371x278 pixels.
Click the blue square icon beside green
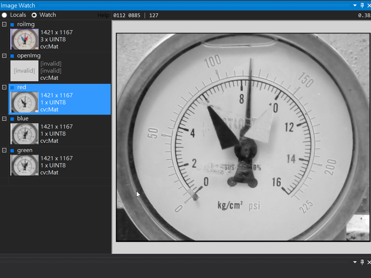pyautogui.click(x=12, y=151)
